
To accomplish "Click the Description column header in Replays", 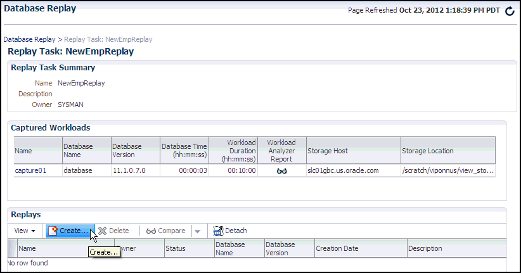I will tap(426, 248).
